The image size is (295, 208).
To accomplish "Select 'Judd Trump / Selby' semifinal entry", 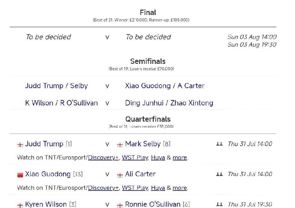I will pos(56,86).
